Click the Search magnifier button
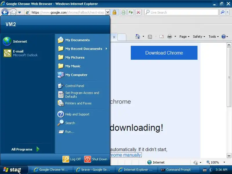 coord(222,12)
